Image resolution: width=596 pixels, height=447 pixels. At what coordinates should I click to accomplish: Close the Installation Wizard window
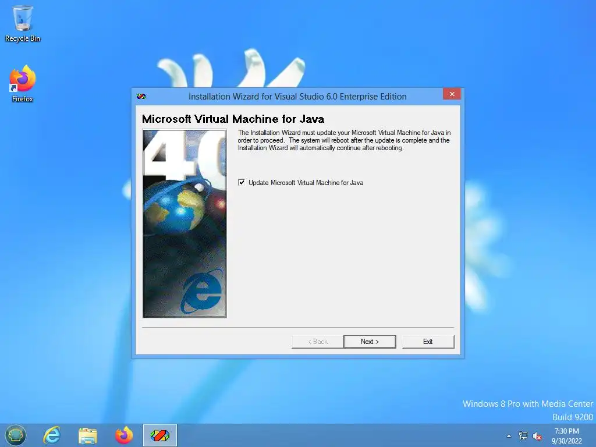[452, 94]
